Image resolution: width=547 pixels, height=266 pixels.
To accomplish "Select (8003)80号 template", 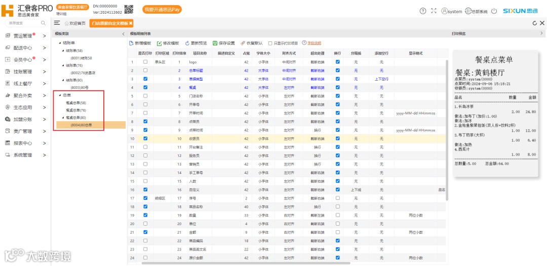I will click(x=80, y=88).
